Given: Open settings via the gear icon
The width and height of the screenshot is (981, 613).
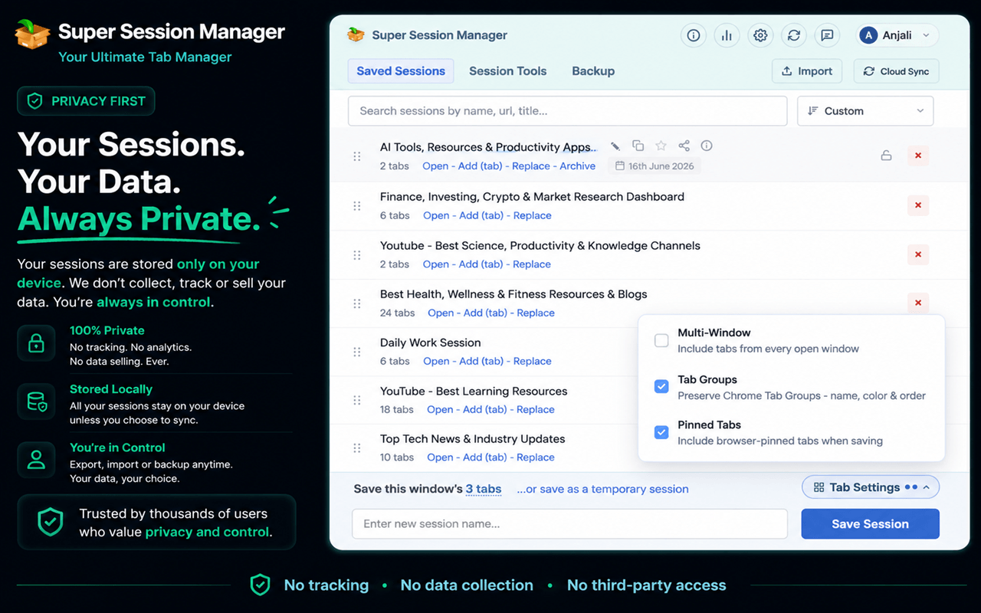Looking at the screenshot, I should coord(760,35).
